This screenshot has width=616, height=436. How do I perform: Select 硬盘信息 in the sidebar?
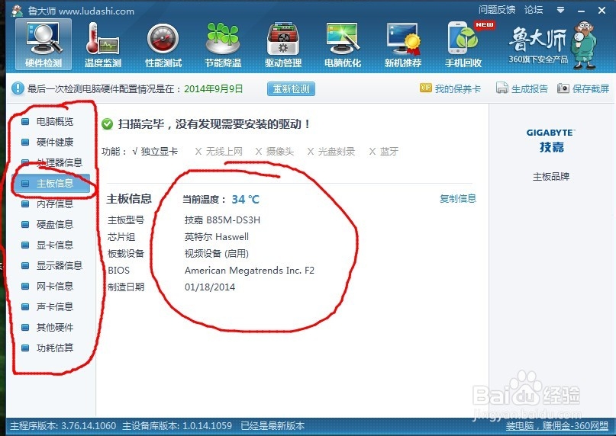[x=55, y=224]
